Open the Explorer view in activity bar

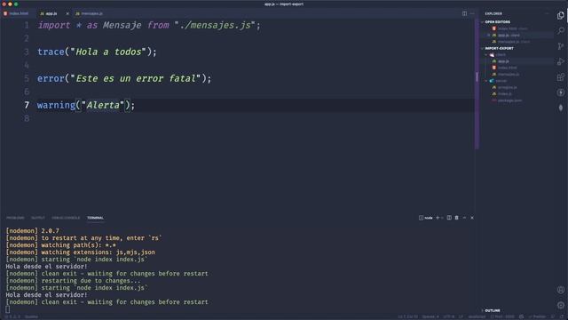coord(561,15)
